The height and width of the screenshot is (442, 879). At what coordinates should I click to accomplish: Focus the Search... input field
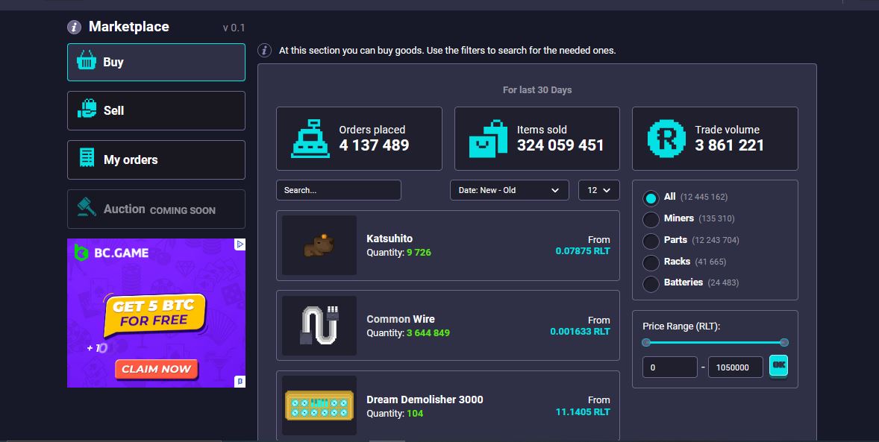tap(339, 190)
